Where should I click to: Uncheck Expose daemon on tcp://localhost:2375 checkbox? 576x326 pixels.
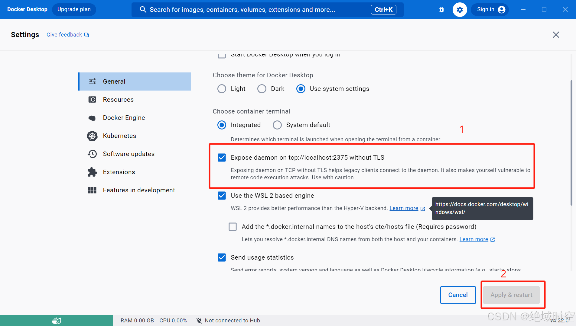point(222,158)
